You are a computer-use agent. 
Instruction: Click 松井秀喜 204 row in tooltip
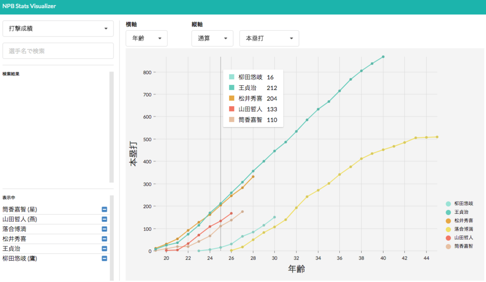(x=253, y=99)
